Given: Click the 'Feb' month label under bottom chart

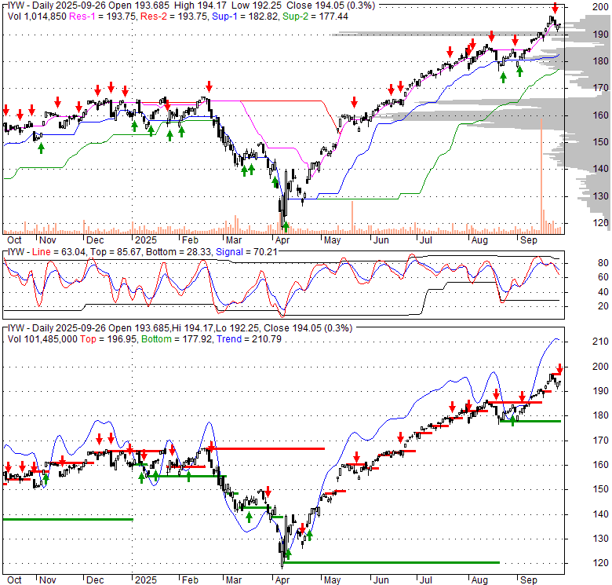Looking at the screenshot, I should pyautogui.click(x=190, y=580).
